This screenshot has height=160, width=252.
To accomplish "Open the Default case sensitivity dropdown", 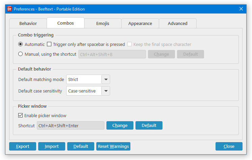I will click(88, 91).
